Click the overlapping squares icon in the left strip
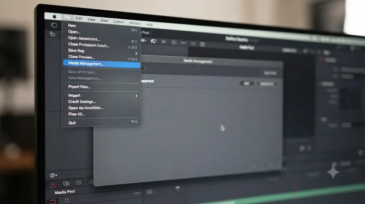This screenshot has width=365, height=204. coord(52,34)
